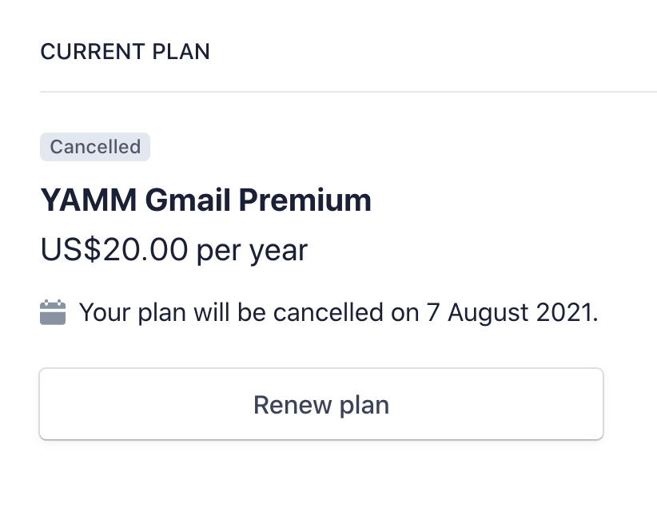This screenshot has height=519, width=657.
Task: Click the word 'PLAN' in the heading
Action: [181, 52]
